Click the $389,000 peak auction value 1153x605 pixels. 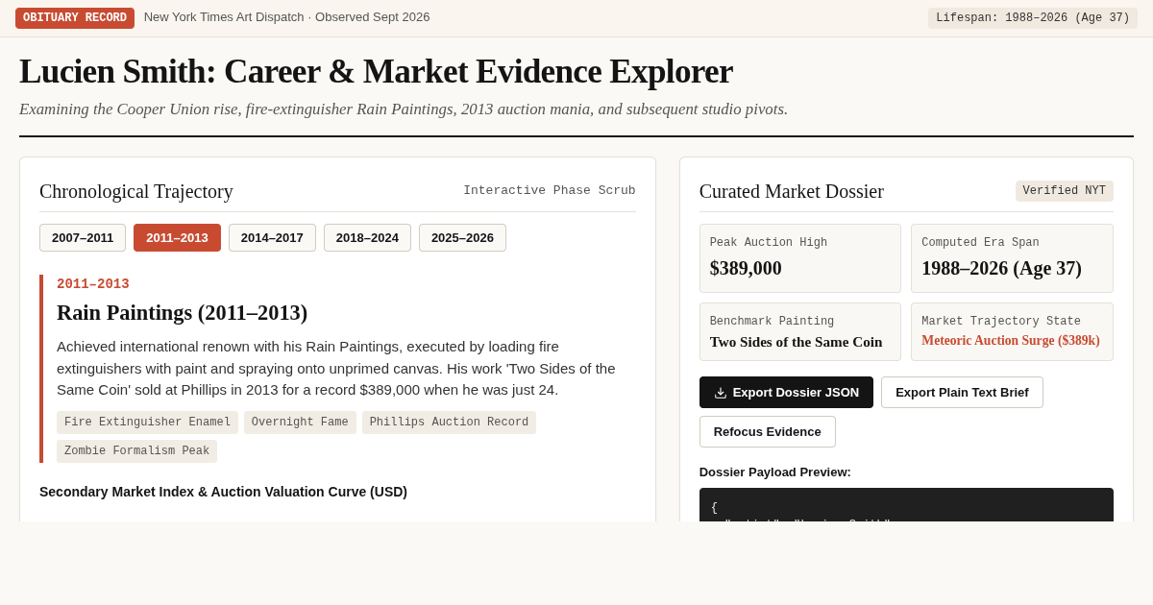point(746,268)
